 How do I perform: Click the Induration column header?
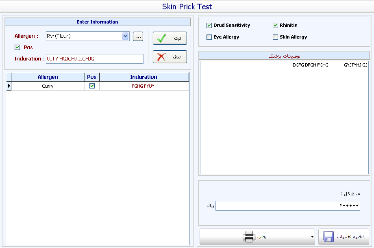[144, 77]
